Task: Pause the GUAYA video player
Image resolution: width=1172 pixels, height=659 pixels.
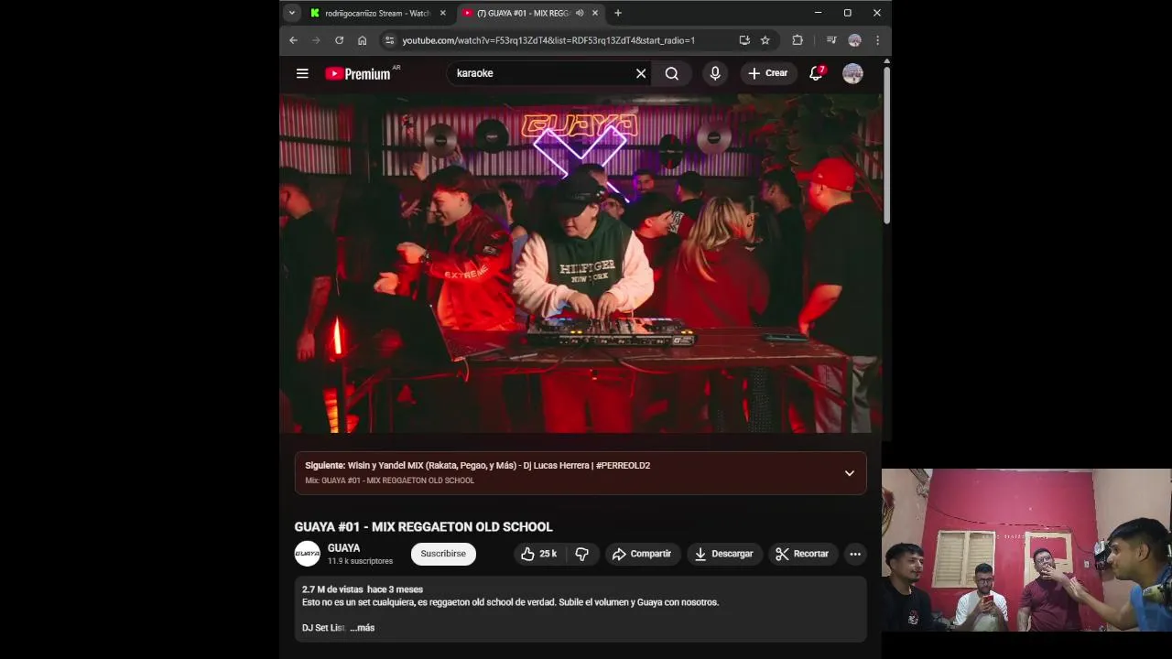Action: [x=581, y=264]
